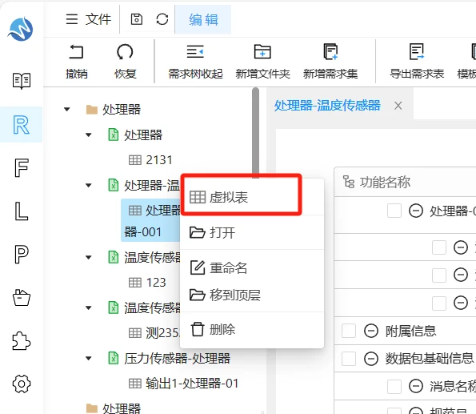Select the L module in sidebar
This screenshot has height=414, width=476.
[x=22, y=211]
